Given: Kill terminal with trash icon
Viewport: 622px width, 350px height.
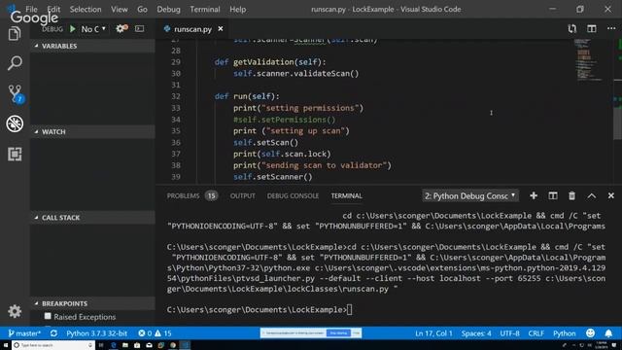Looking at the screenshot, I should pos(571,195).
